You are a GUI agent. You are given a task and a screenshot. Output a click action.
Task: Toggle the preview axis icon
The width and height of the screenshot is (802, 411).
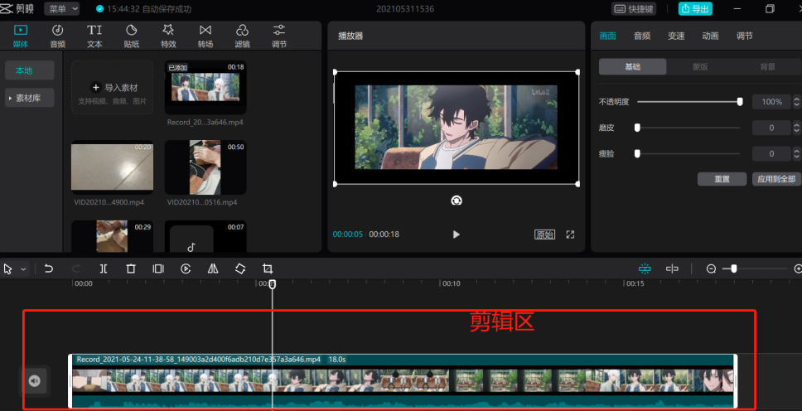click(672, 268)
